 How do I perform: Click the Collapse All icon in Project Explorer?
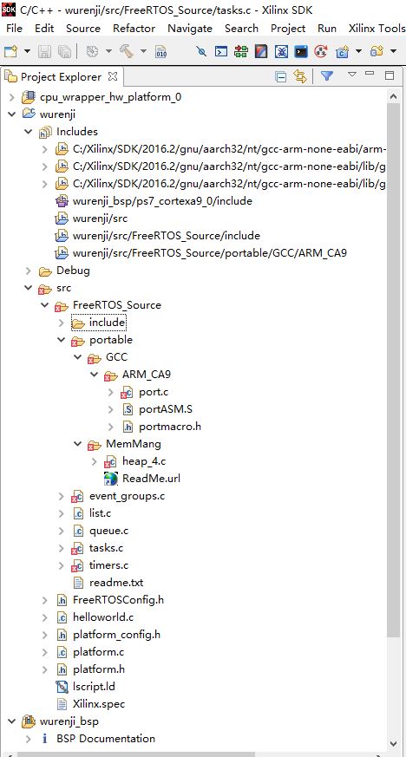(x=280, y=76)
